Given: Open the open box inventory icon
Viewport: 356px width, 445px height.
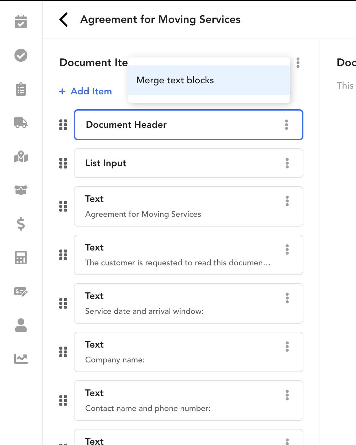Looking at the screenshot, I should pos(21,190).
